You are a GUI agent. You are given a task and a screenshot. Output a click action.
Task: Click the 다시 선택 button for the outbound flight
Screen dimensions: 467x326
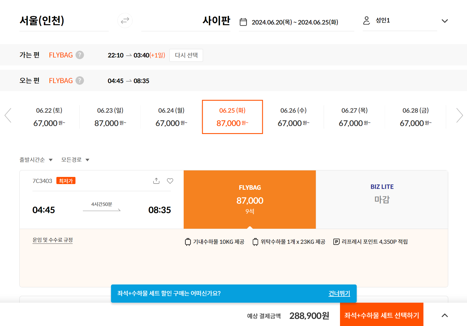point(186,55)
